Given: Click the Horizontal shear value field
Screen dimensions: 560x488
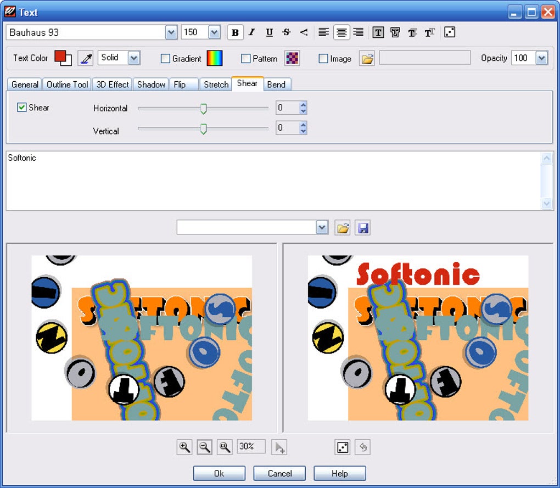Looking at the screenshot, I should (x=288, y=108).
